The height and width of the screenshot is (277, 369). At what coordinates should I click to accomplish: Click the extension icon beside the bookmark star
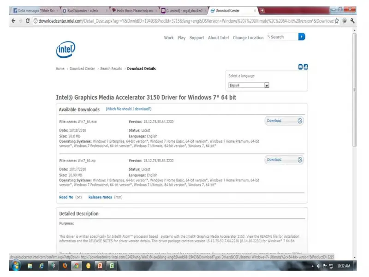(345, 21)
